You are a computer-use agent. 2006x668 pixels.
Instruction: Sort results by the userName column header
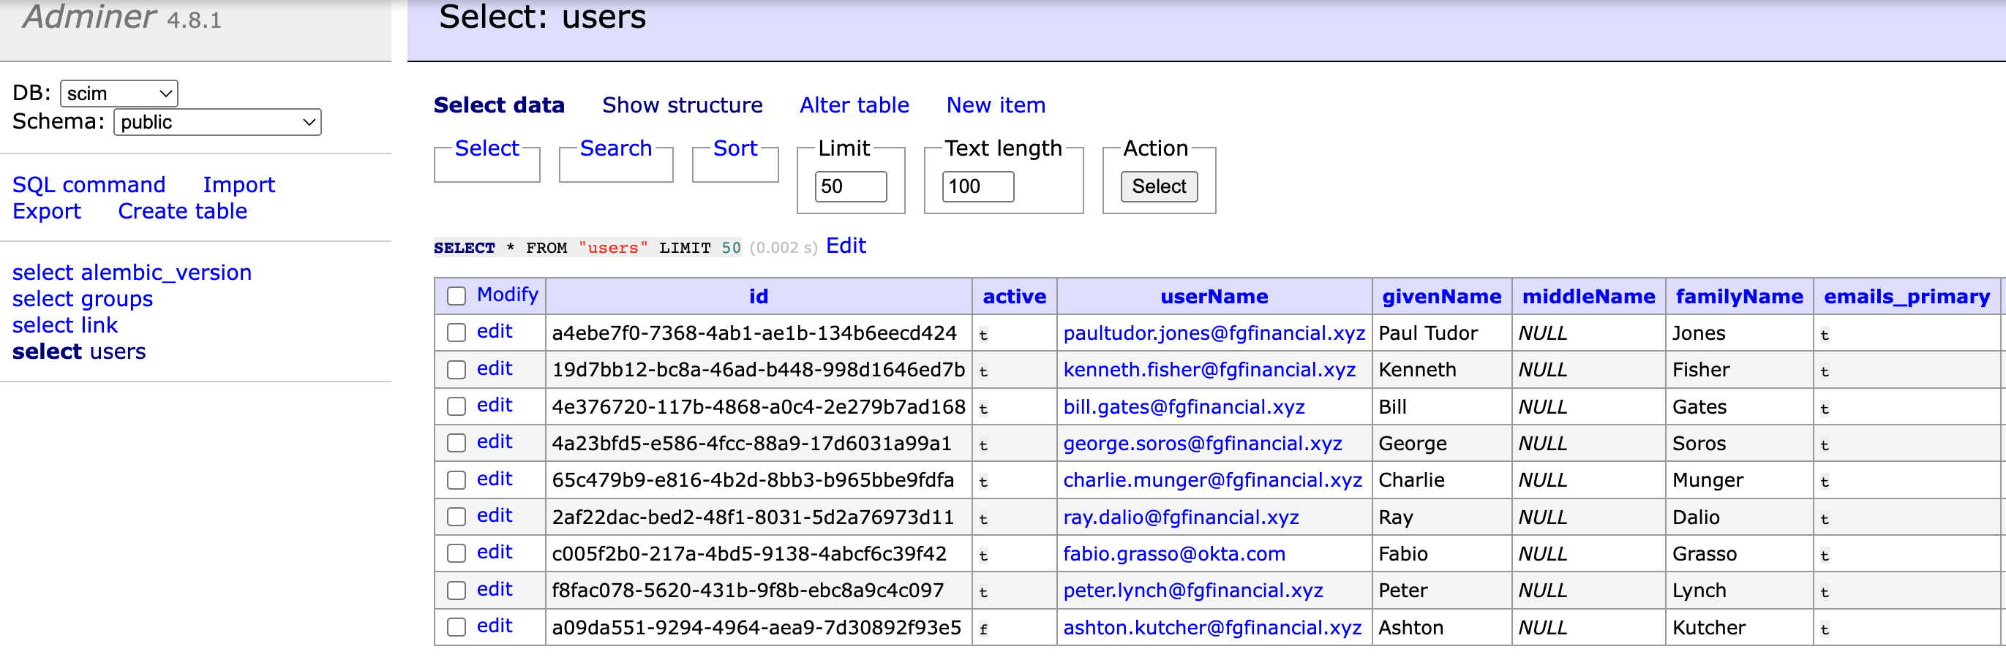click(x=1213, y=296)
